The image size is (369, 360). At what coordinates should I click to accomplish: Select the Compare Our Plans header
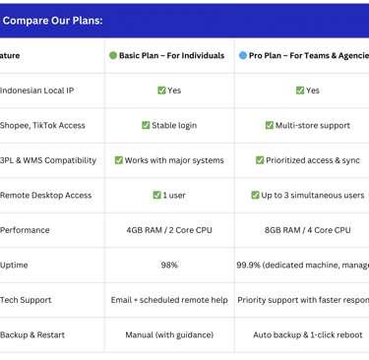click(x=52, y=21)
